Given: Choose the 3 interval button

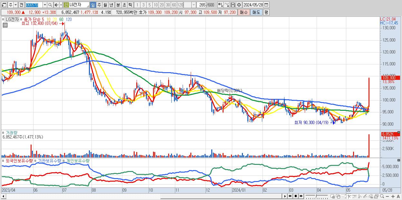Looking at the screenshot, I should [143, 5].
